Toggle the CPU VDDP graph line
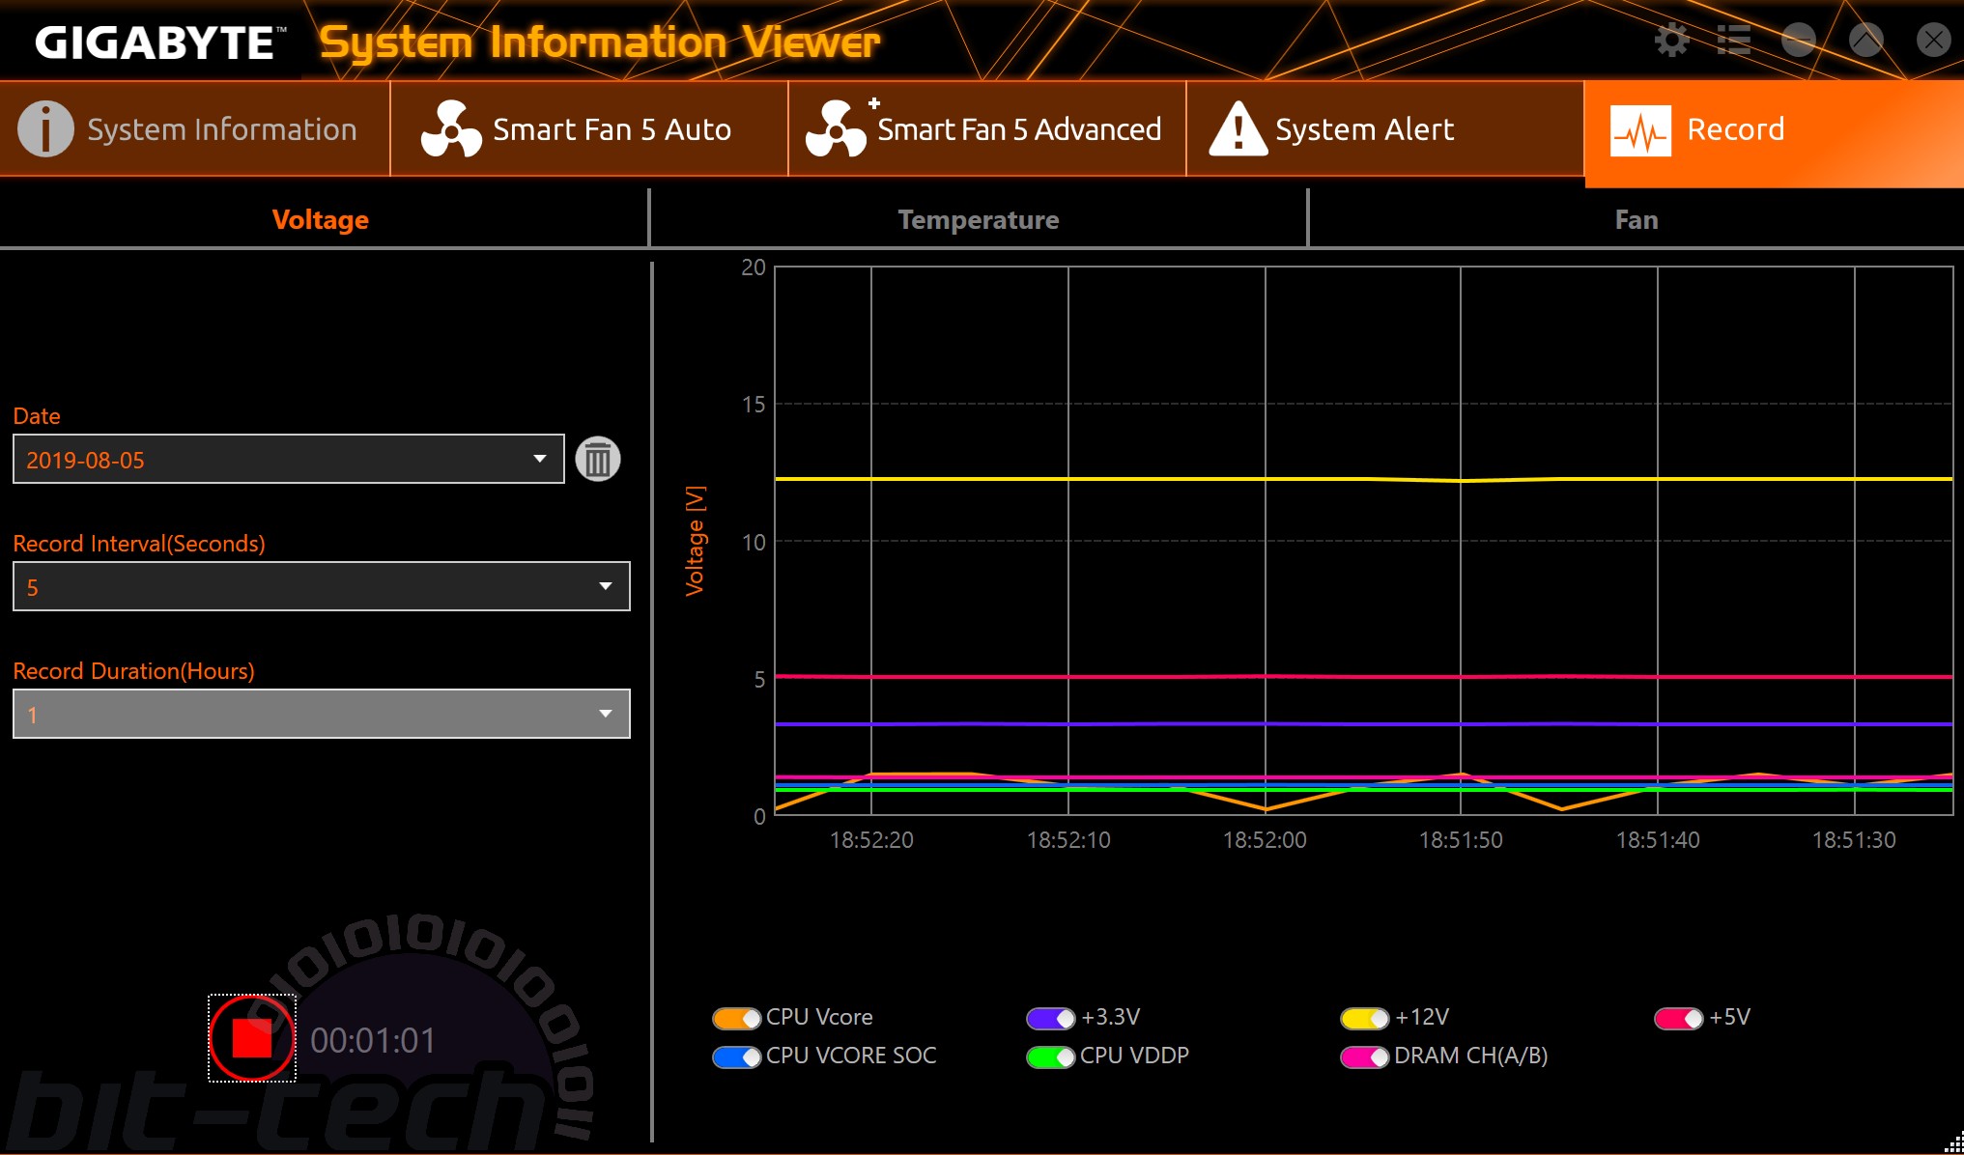This screenshot has width=1964, height=1155. click(x=1050, y=1056)
